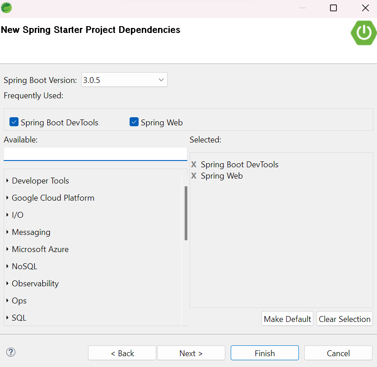Expand the Developer Tools category
The image size is (377, 367).
tap(7, 180)
